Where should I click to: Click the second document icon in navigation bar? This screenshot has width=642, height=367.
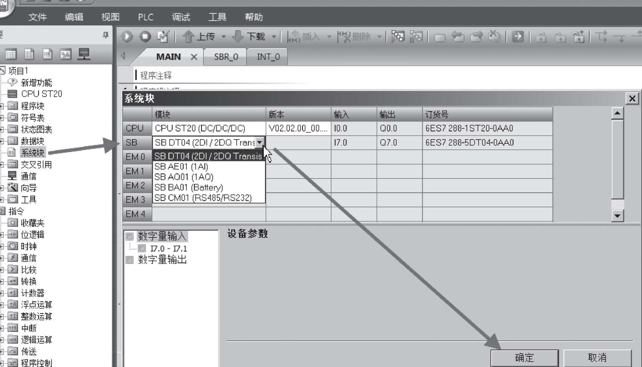point(29,54)
